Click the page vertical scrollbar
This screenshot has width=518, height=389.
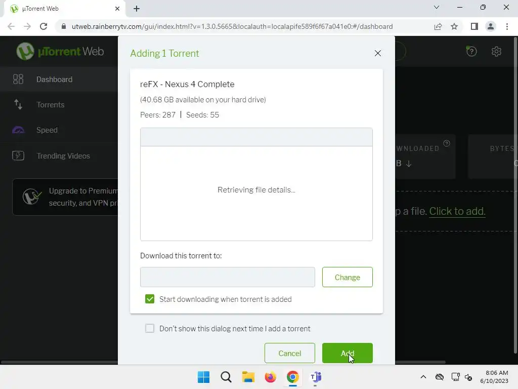pyautogui.click(x=515, y=195)
